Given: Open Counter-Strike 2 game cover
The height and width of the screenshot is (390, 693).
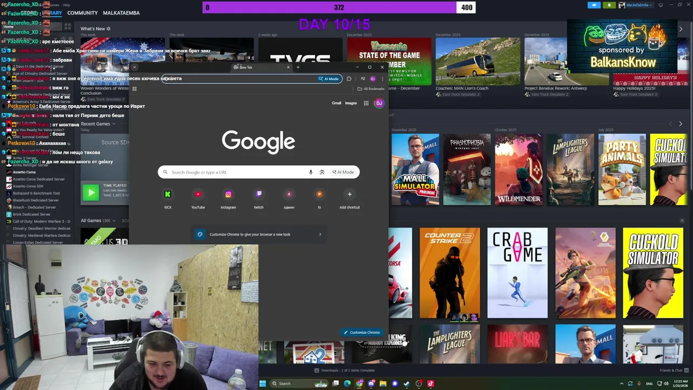Looking at the screenshot, I should (x=449, y=273).
